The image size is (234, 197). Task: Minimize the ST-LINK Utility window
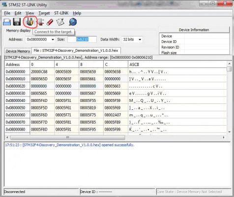pyautogui.click(x=204, y=3)
